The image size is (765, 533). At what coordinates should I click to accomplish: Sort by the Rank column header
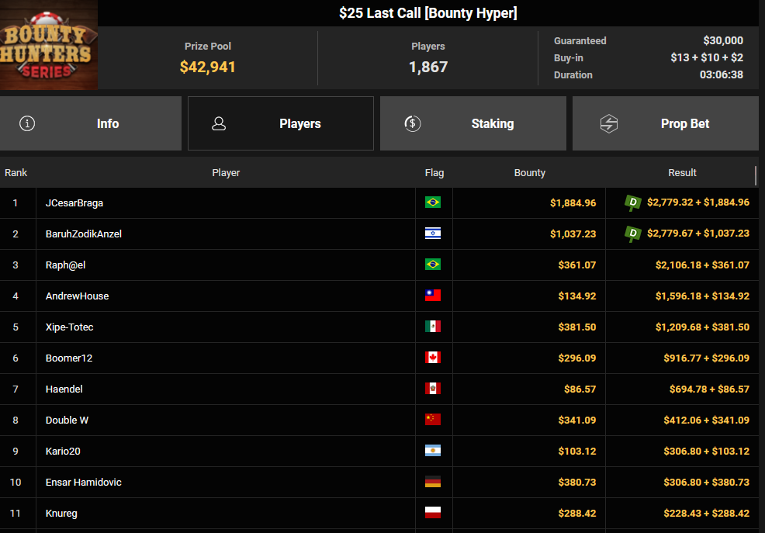[16, 172]
